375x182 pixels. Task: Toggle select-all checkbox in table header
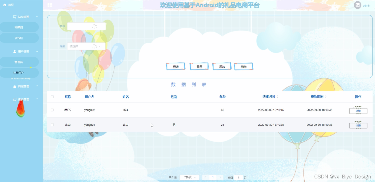pos(52,97)
